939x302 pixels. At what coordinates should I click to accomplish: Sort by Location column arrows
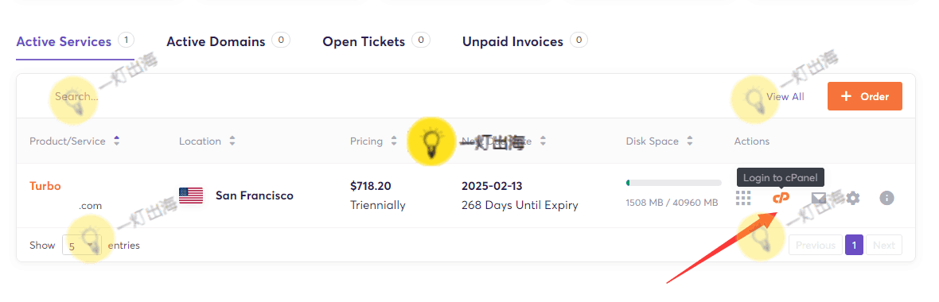(x=232, y=141)
